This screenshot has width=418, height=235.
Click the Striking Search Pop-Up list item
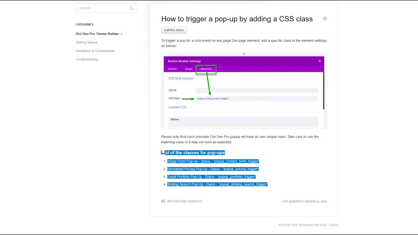pyautogui.click(x=217, y=184)
